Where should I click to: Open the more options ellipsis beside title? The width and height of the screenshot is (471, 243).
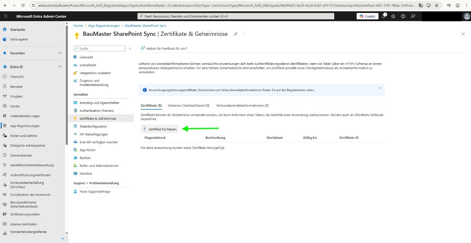(244, 34)
